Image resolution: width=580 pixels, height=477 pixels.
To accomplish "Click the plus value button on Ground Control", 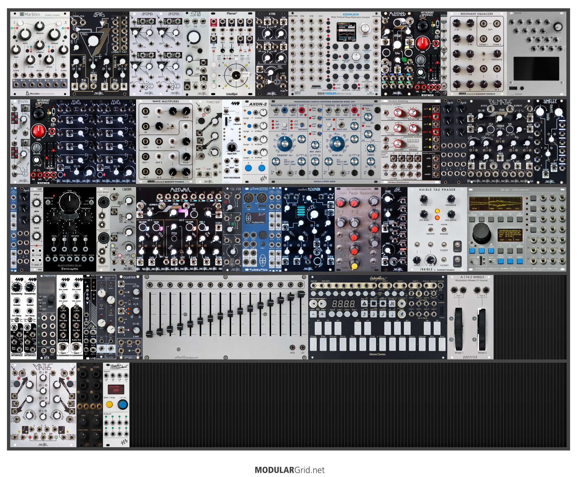I will click(x=322, y=314).
